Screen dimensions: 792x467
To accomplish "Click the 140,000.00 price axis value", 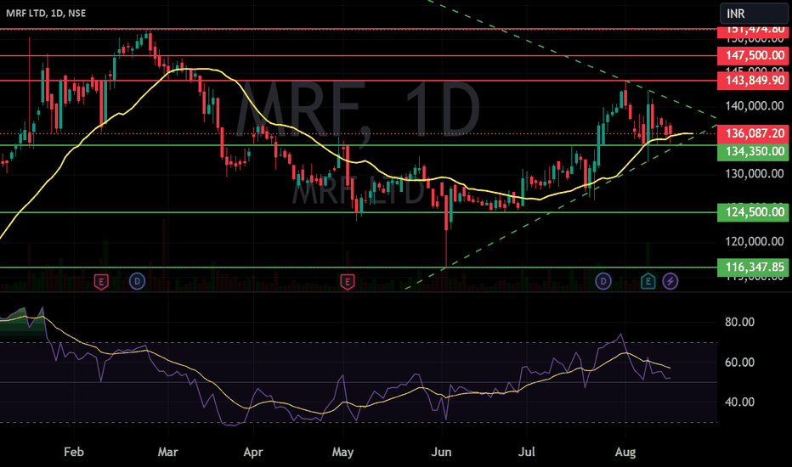I will click(x=755, y=106).
